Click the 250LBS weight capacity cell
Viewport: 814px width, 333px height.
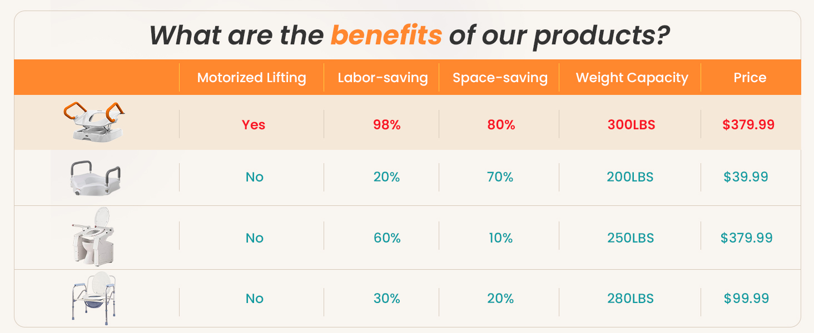(x=631, y=238)
